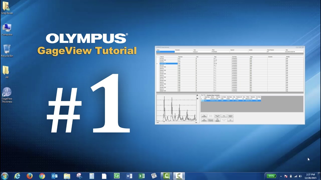Open the dice icon app in taskbar
Screen dimensions: 321x180
click(x=154, y=176)
